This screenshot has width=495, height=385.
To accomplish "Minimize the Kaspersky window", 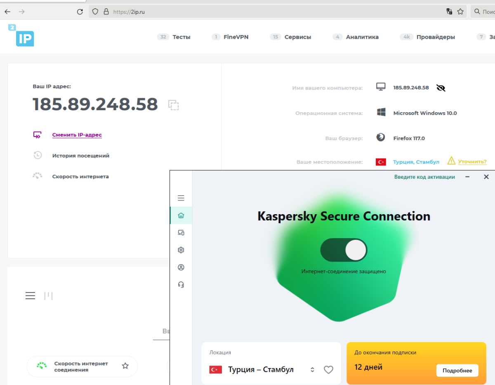I will pyautogui.click(x=467, y=177).
